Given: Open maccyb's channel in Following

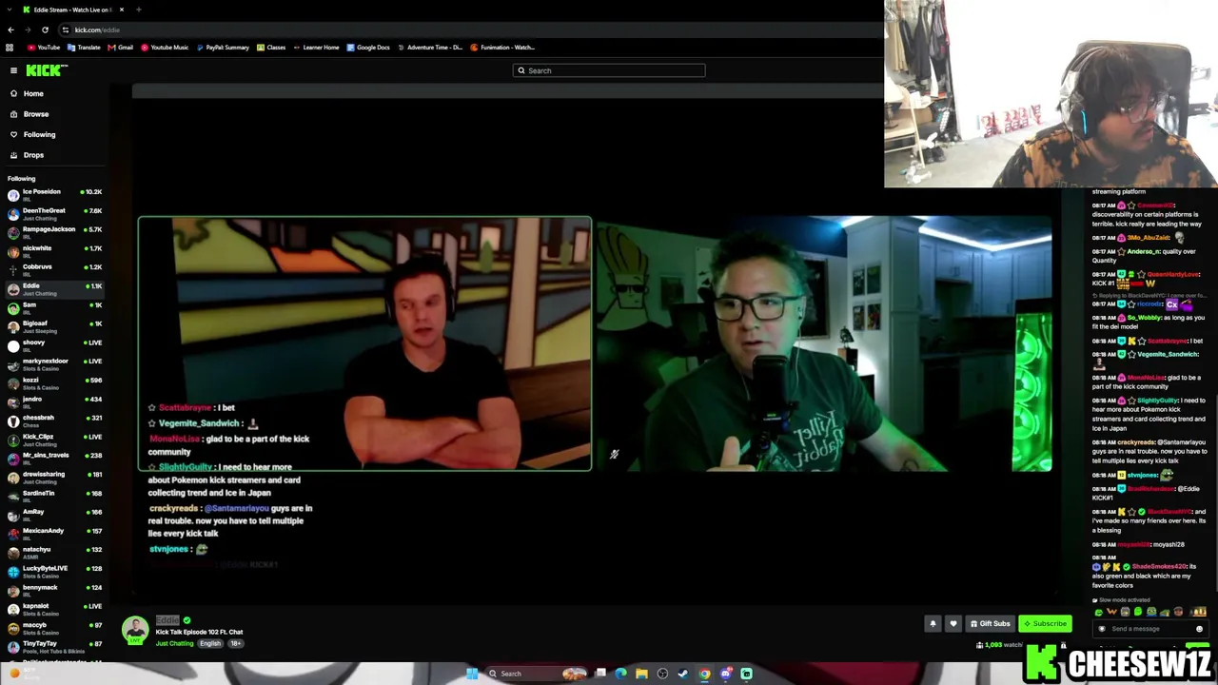Looking at the screenshot, I should click(x=57, y=628).
